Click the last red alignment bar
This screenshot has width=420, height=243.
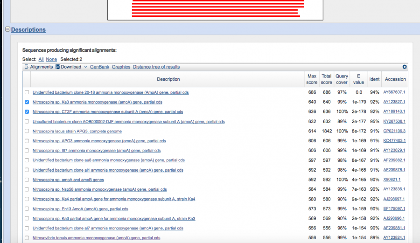click(x=216, y=16)
